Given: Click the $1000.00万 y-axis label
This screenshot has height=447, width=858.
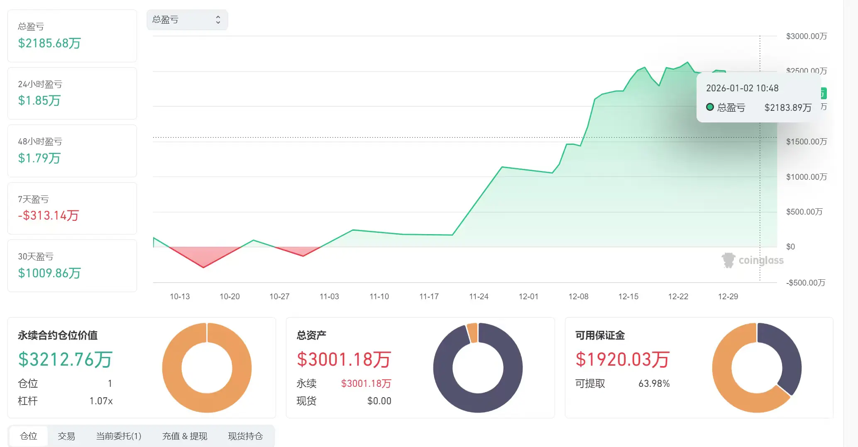Looking at the screenshot, I should [x=807, y=177].
